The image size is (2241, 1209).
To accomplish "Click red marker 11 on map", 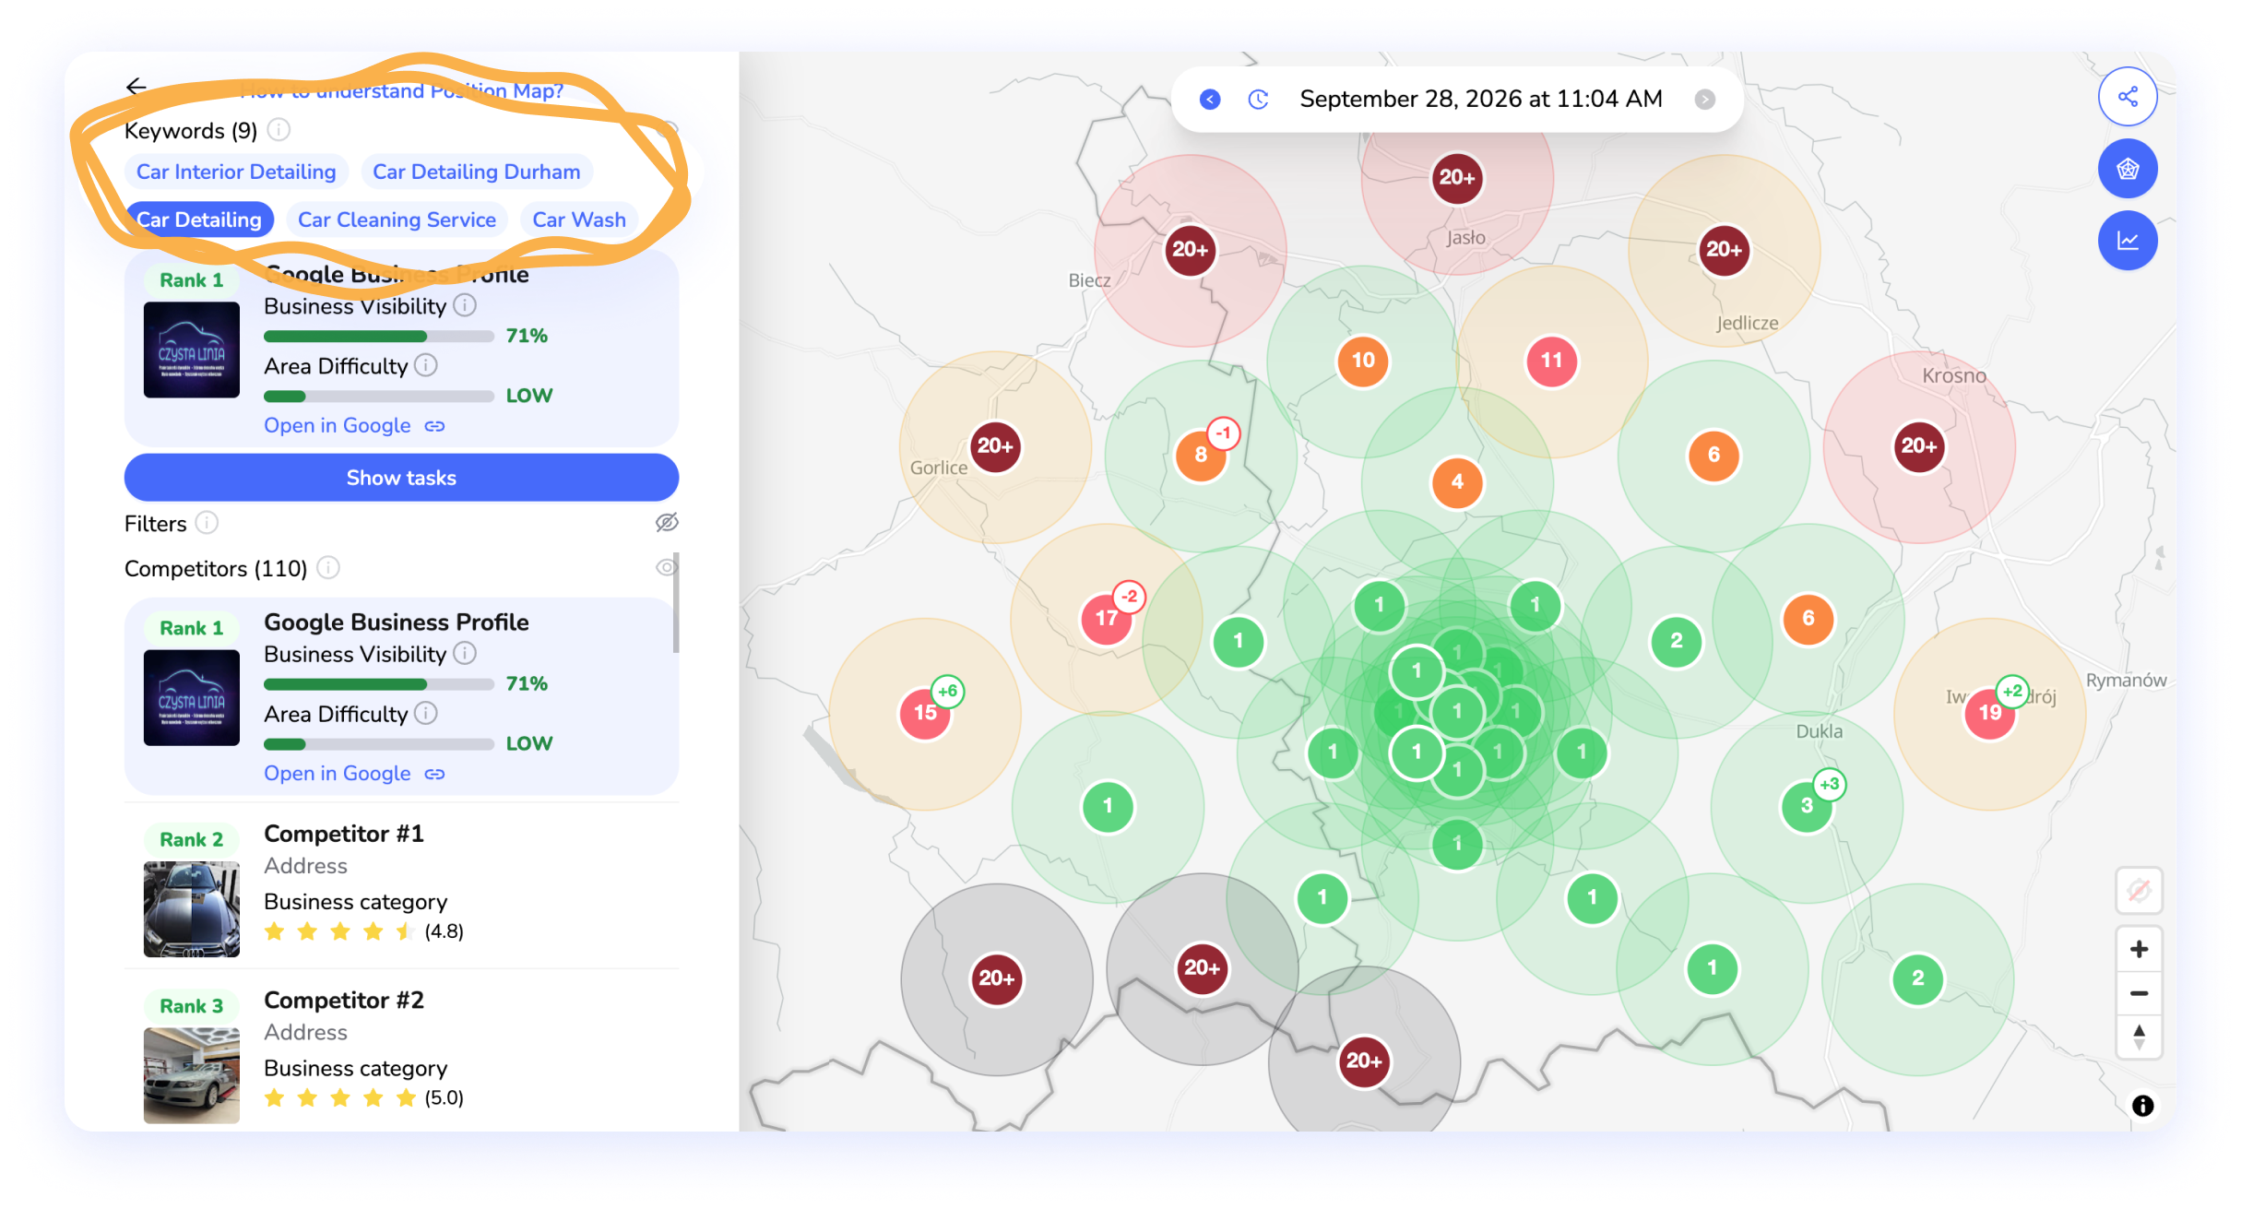I will pos(1551,361).
